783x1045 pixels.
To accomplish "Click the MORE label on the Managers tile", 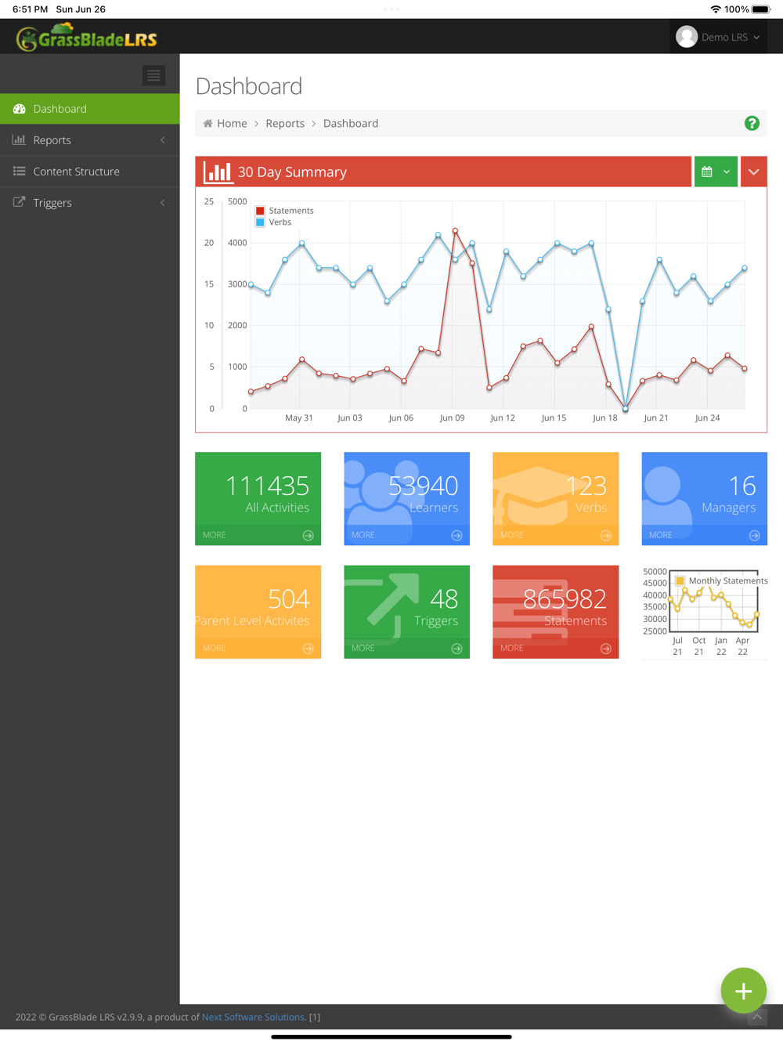I will click(660, 535).
